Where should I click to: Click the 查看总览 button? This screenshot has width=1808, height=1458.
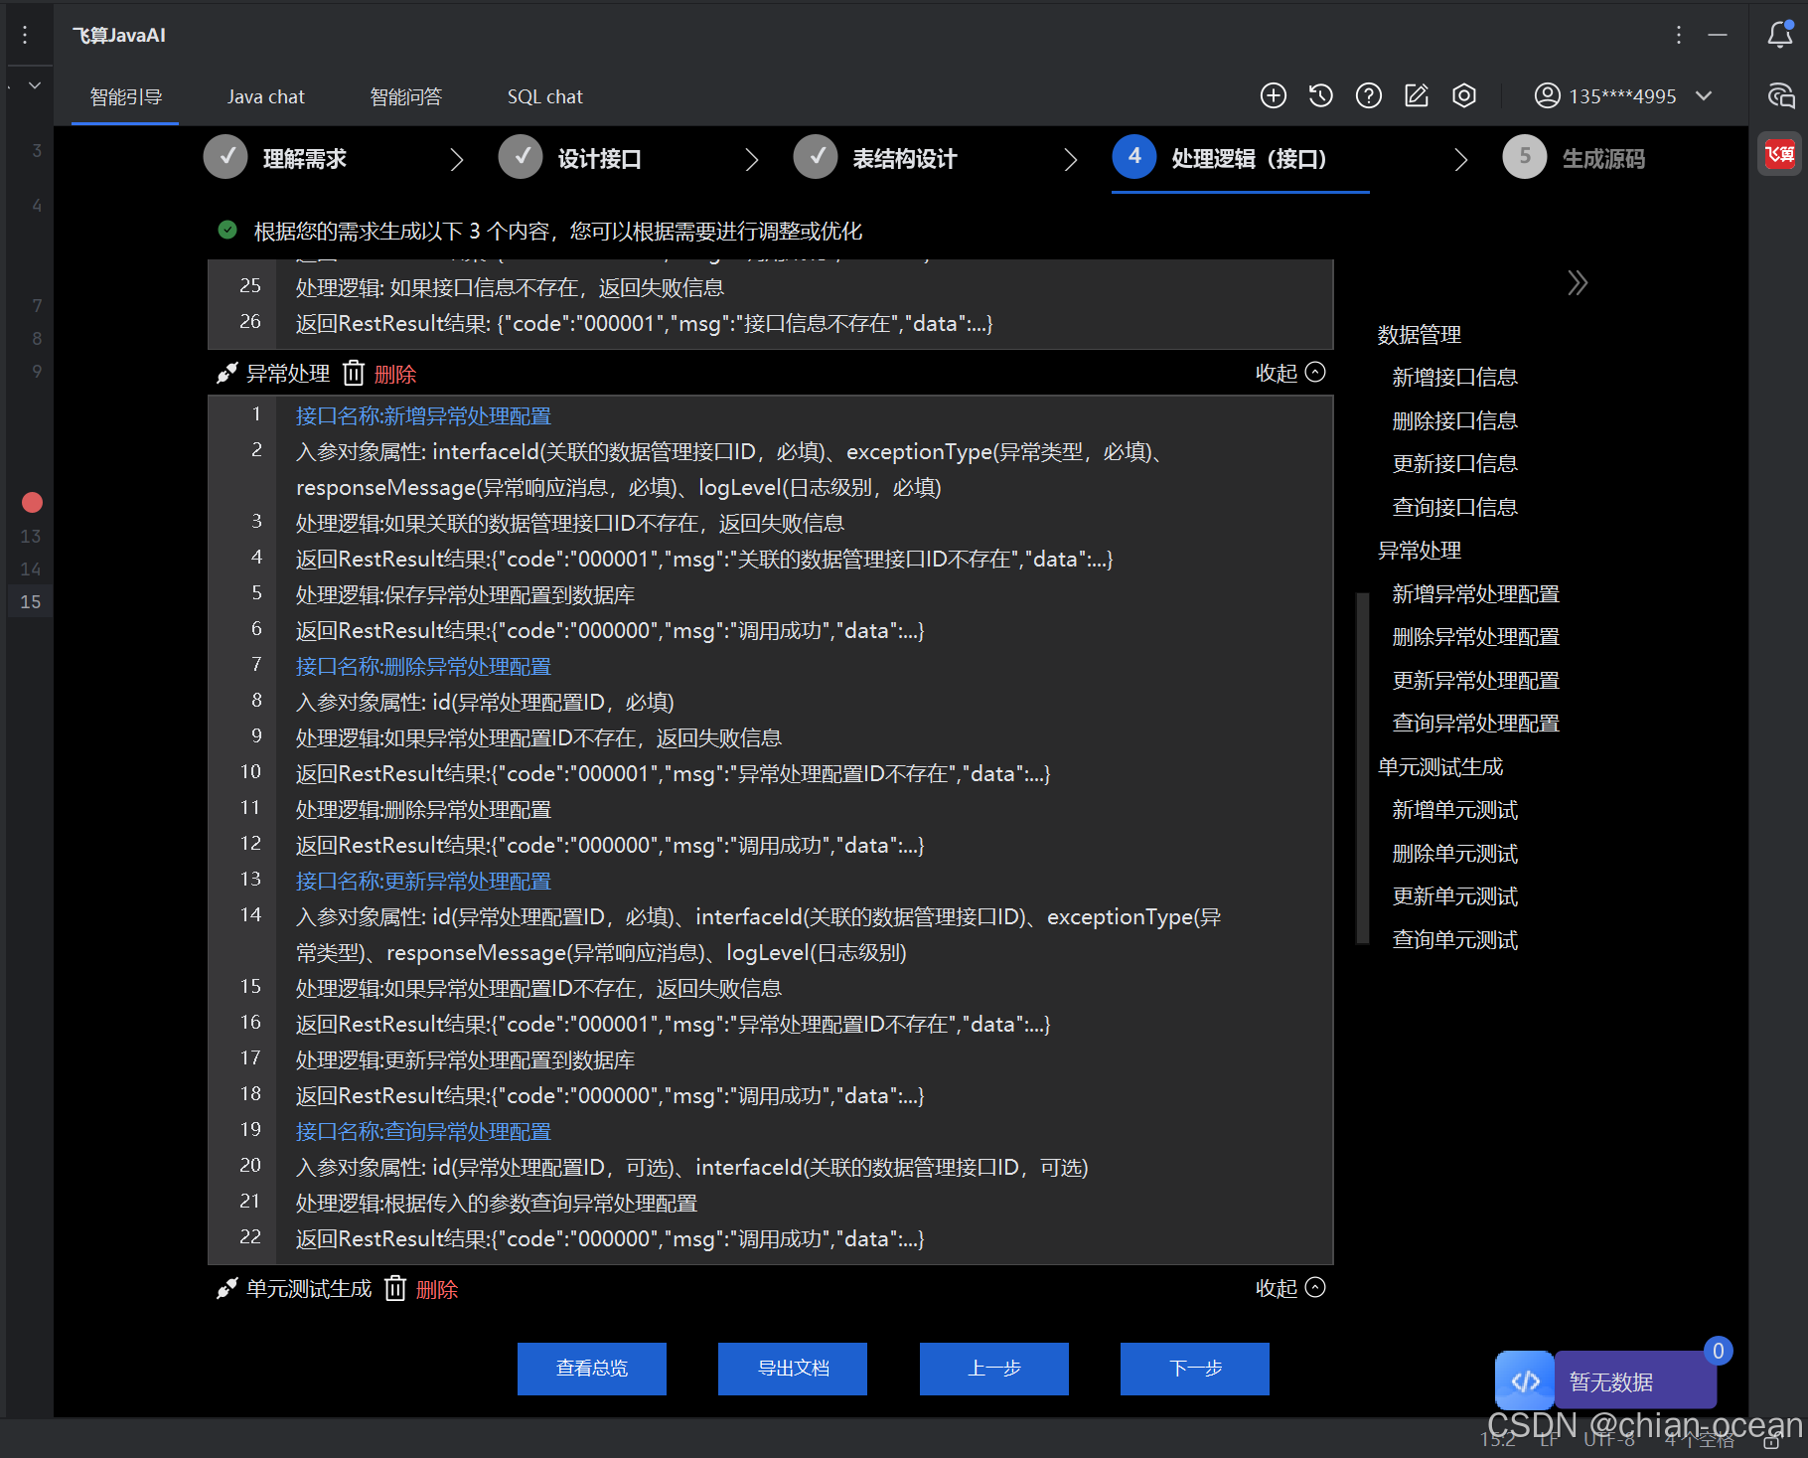(x=592, y=1369)
